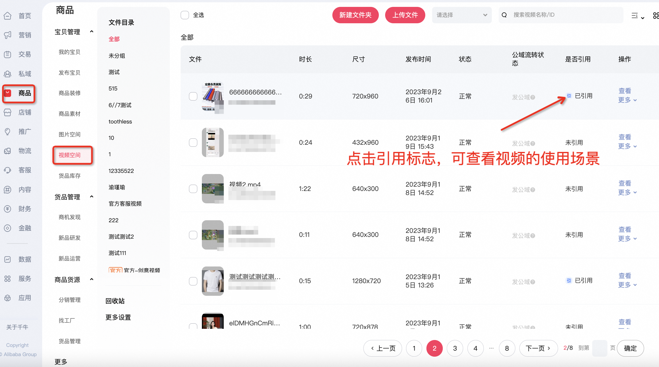Viewport: 659px width, 367px height.
Task: Select the 官方客服视频 folder
Action: (125, 204)
